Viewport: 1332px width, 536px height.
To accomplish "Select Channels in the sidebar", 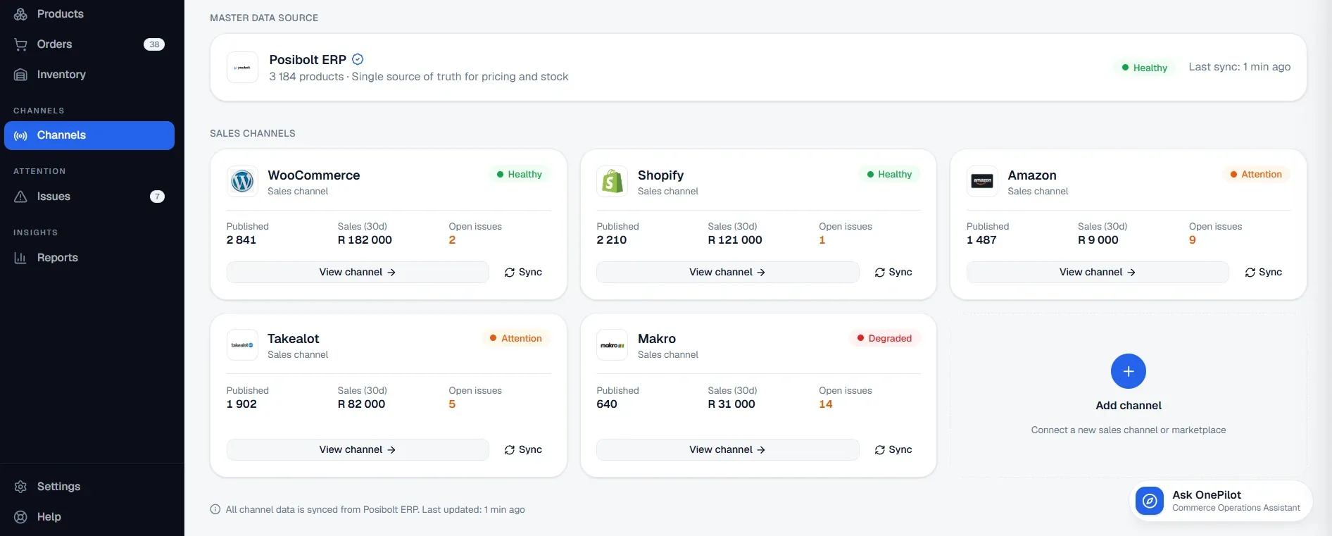I will click(89, 135).
